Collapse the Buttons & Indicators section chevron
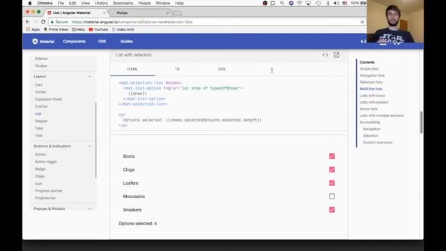Screen dimensions: 446x251 pos(90,146)
